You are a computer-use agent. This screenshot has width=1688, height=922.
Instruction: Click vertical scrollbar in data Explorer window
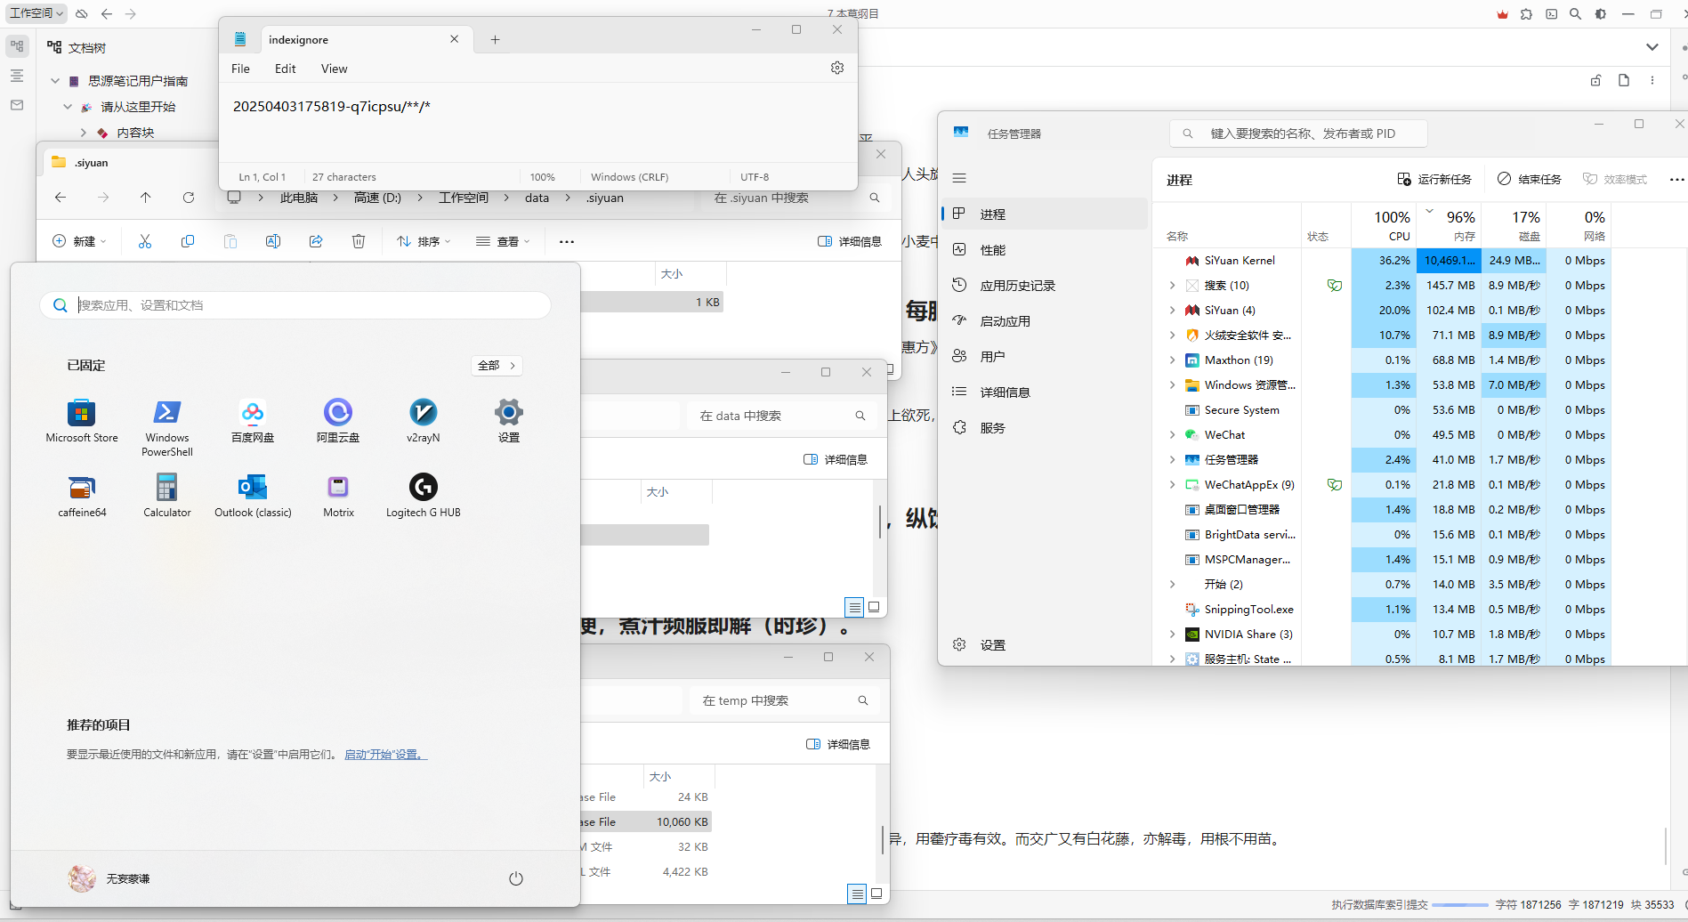click(880, 522)
